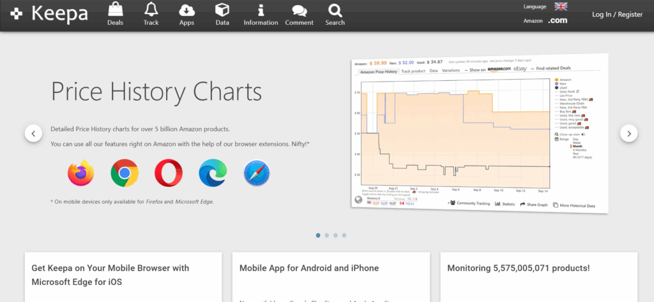Image resolution: width=654 pixels, height=302 pixels.
Task: Click the ebay logo link in the chart
Action: pyautogui.click(x=520, y=68)
